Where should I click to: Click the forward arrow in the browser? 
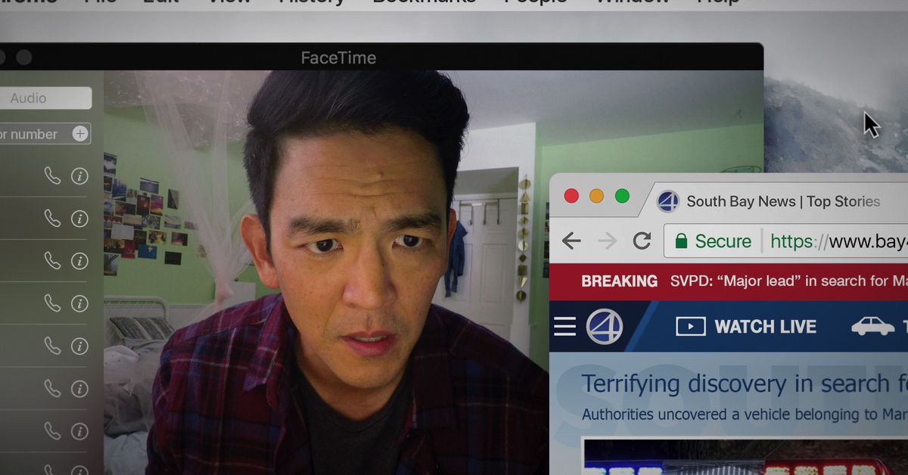(607, 241)
